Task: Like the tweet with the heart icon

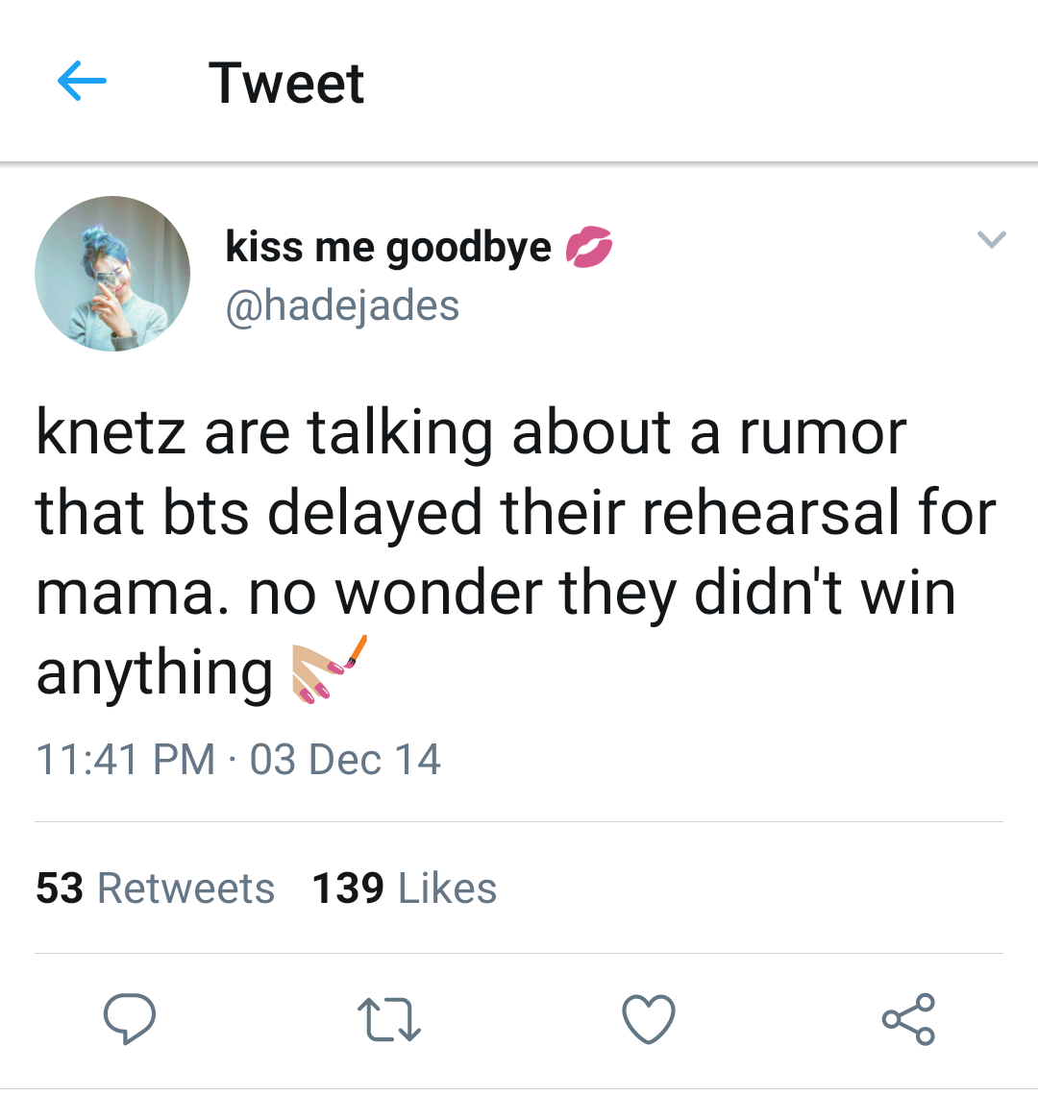Action: (649, 1019)
